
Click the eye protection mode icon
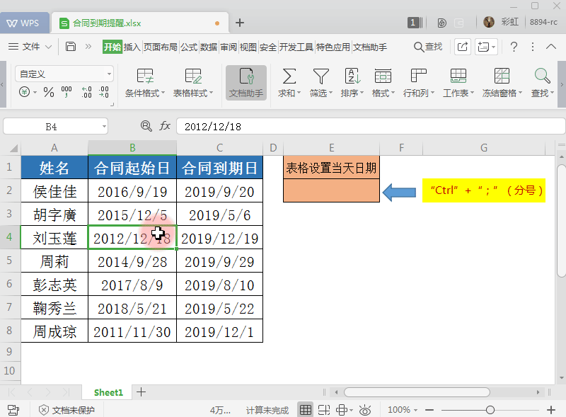[x=365, y=410]
